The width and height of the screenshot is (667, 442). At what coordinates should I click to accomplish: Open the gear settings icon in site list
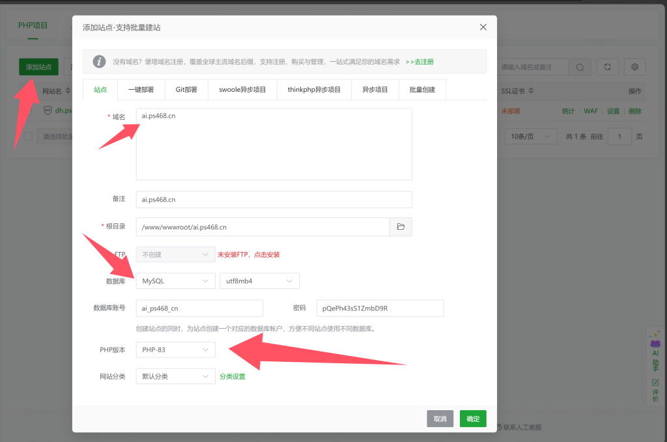[634, 67]
